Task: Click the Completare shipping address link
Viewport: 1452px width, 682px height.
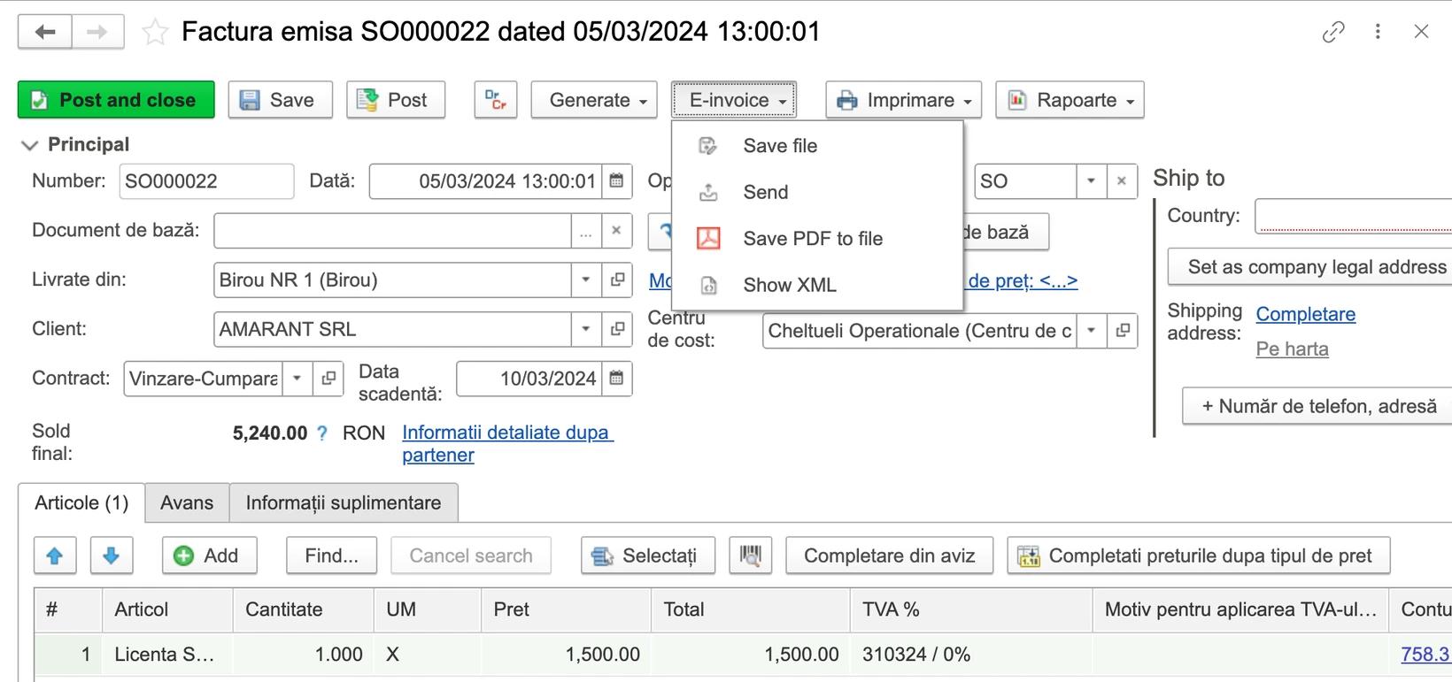Action: (1305, 314)
